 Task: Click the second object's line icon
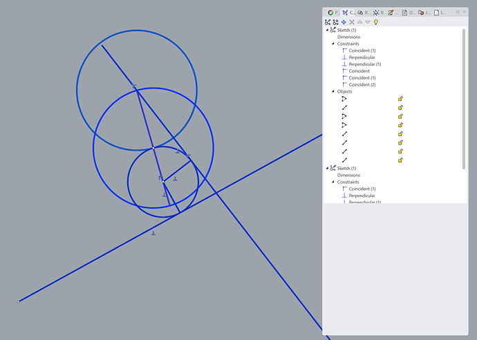344,108
